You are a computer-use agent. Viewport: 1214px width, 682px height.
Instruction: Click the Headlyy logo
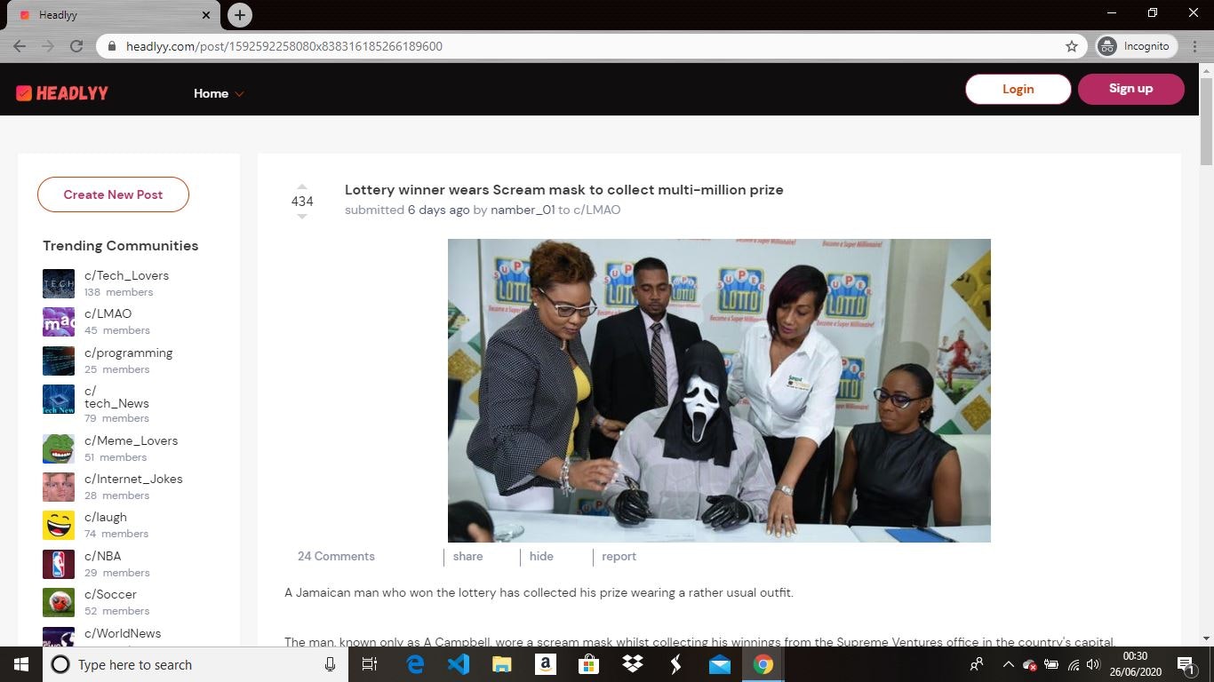(62, 92)
